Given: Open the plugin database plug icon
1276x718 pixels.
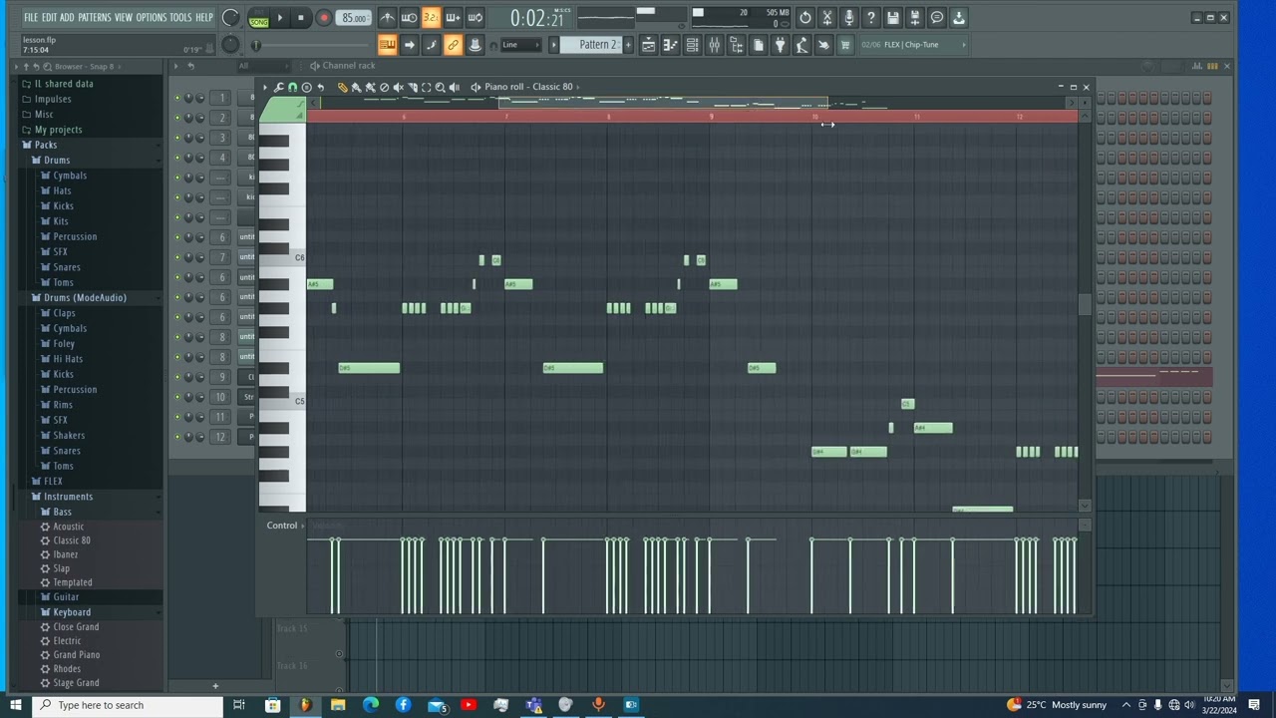Looking at the screenshot, I should (780, 45).
